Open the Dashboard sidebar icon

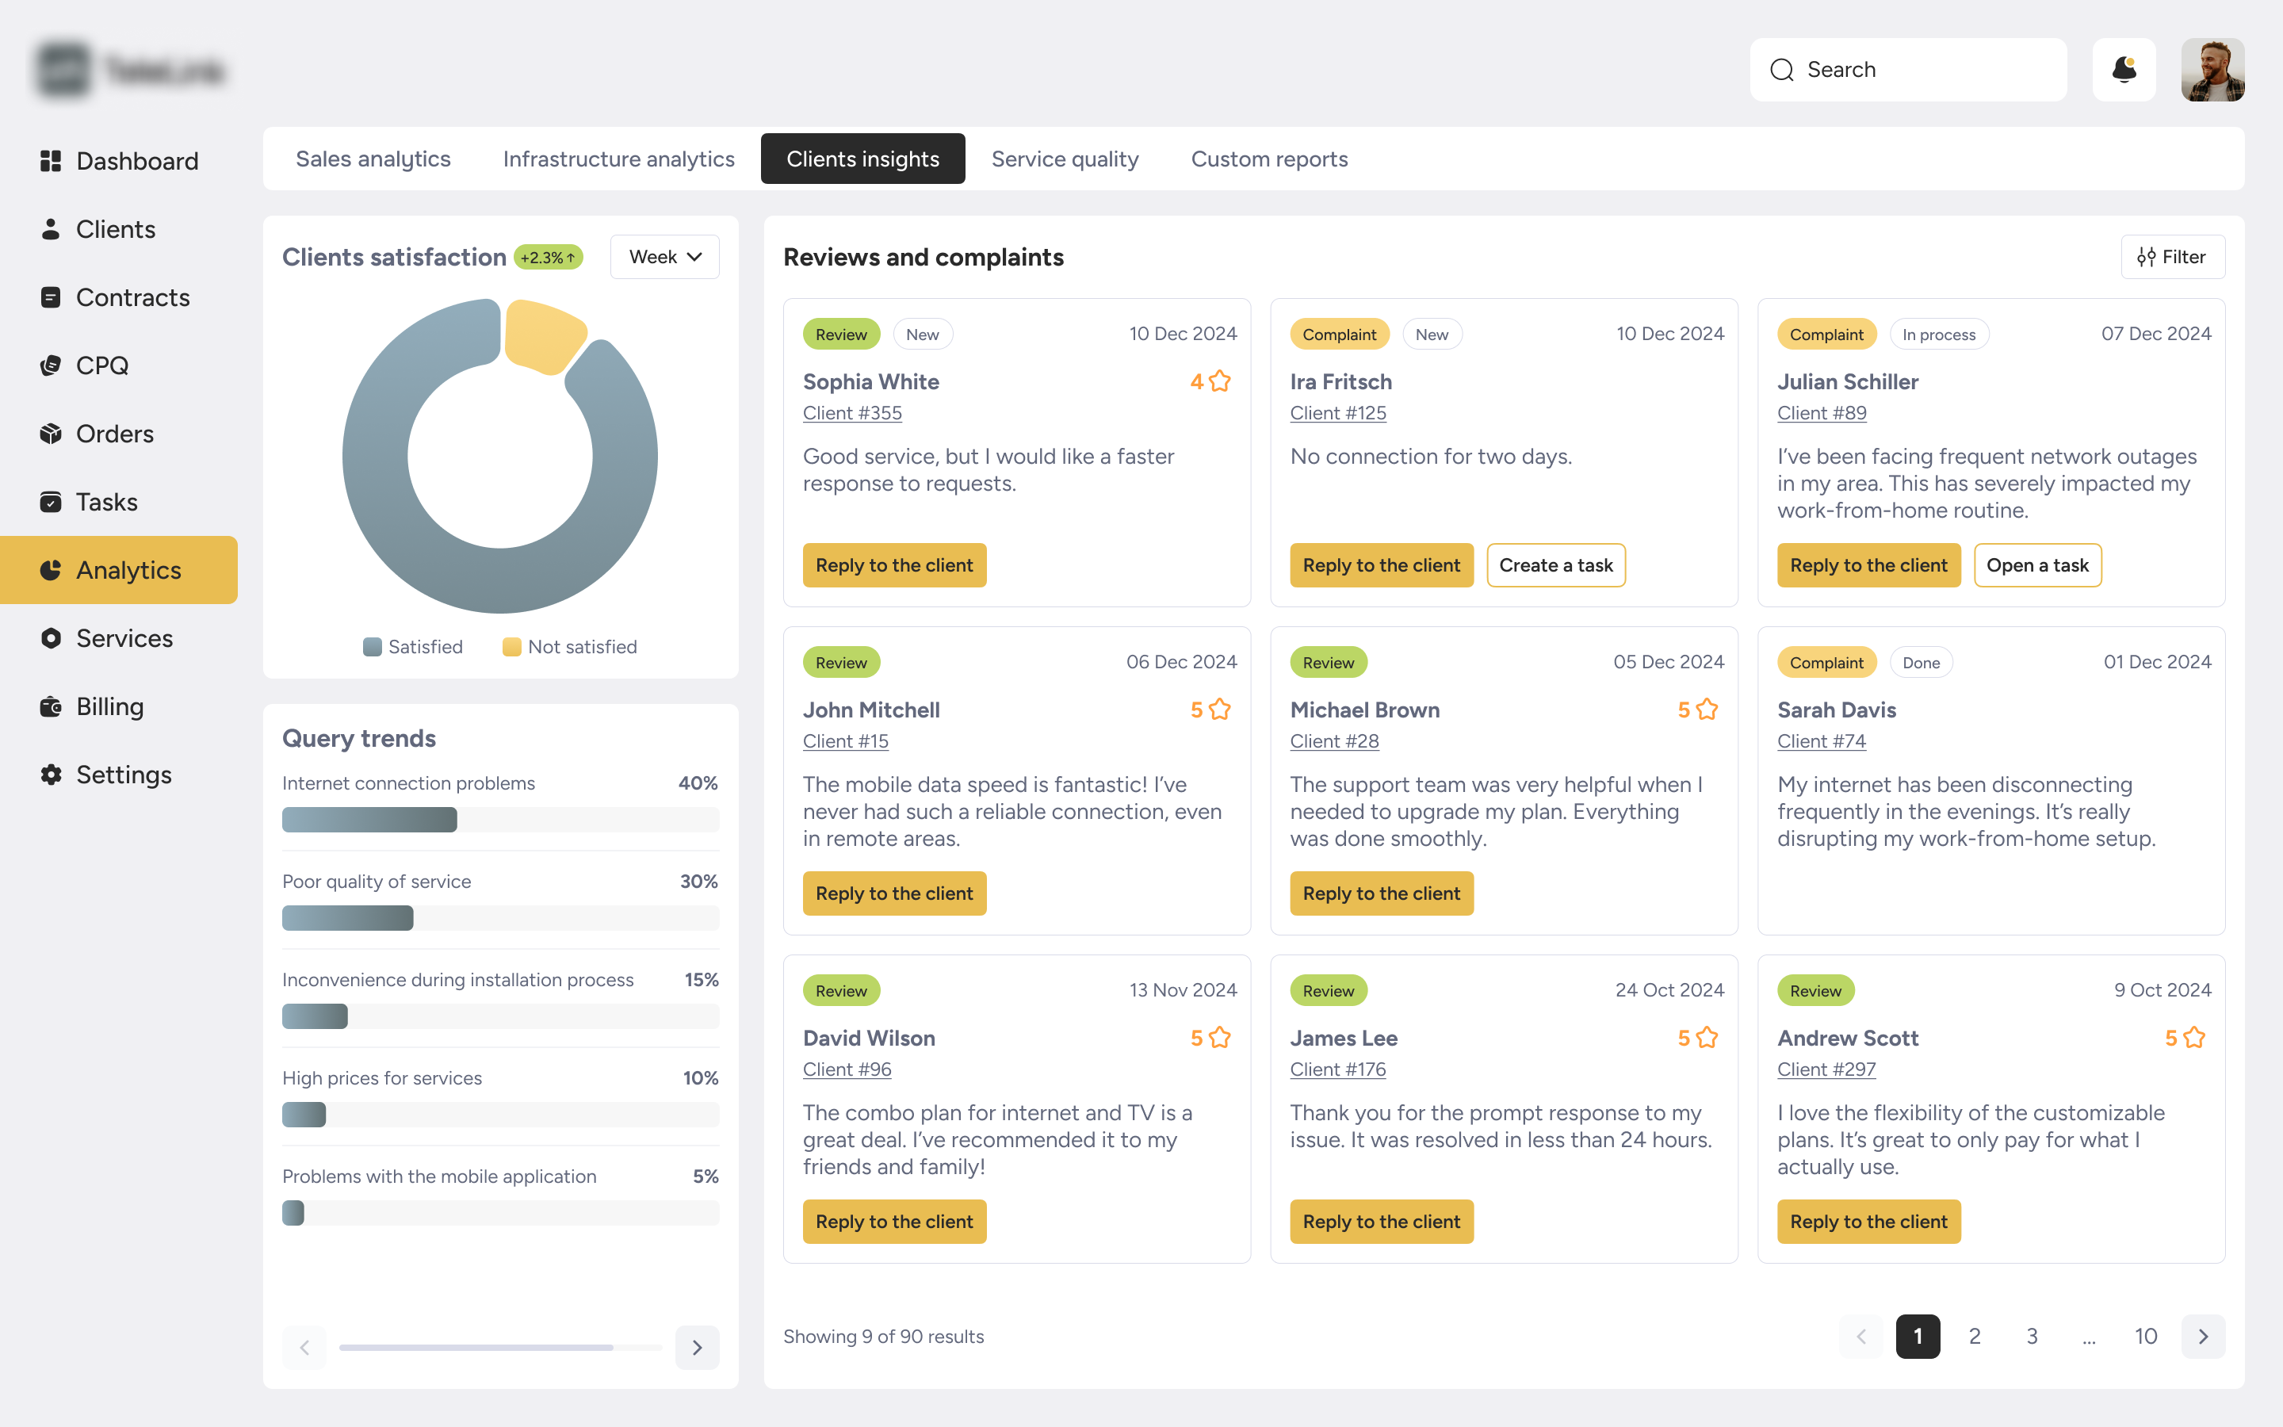[51, 162]
